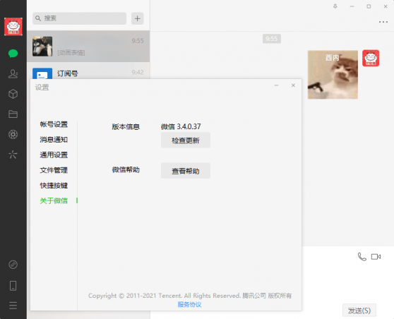The image size is (394, 319).
Task: Open the Mini Programs icon
Action: (x=13, y=265)
